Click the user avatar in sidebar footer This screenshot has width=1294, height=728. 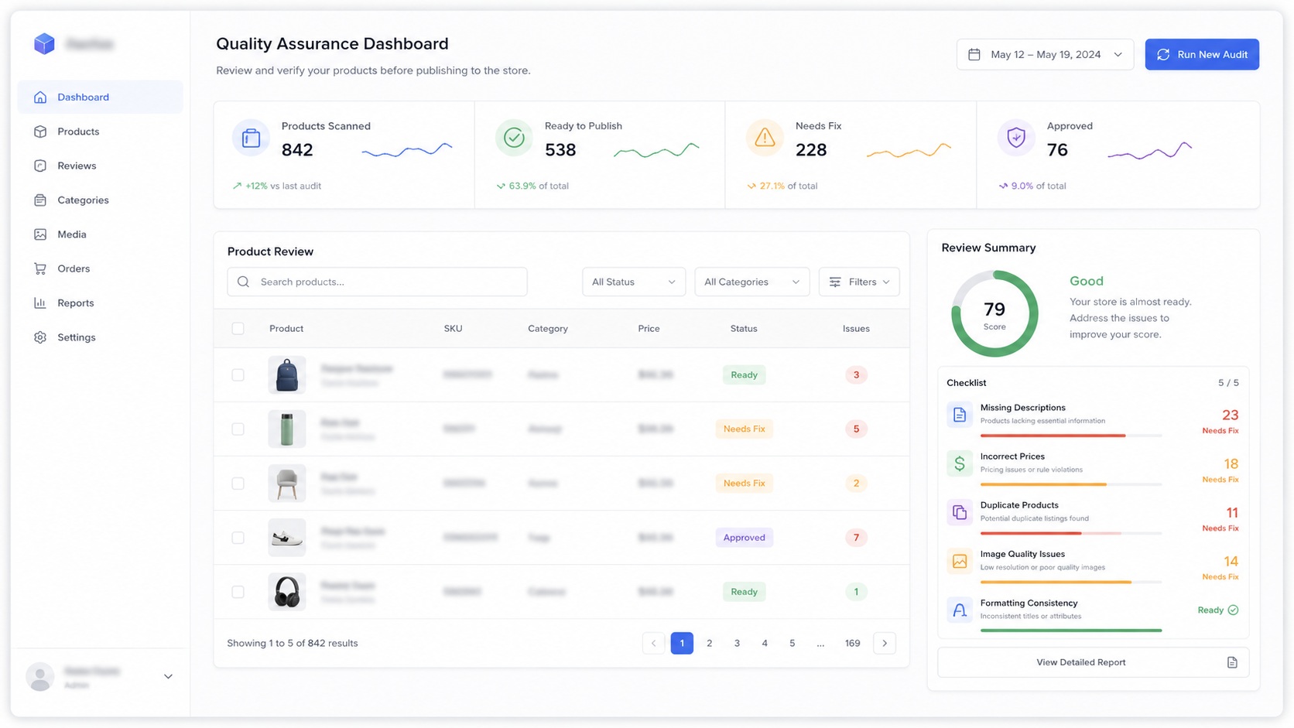(x=40, y=676)
